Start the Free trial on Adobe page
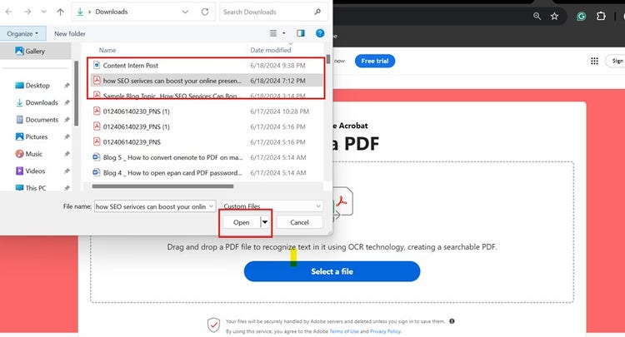 click(x=375, y=61)
